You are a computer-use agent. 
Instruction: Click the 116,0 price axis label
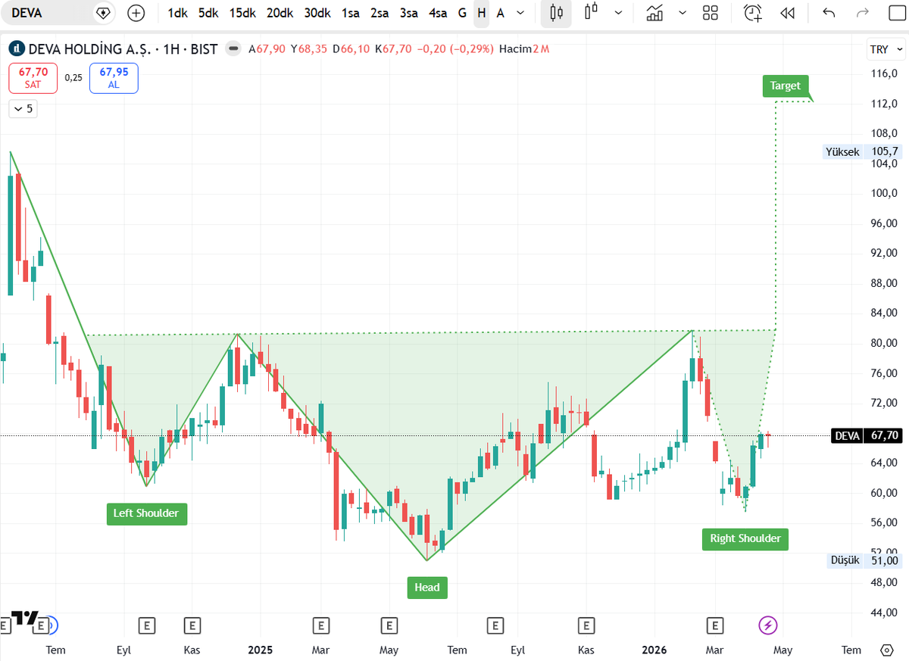tap(884, 73)
